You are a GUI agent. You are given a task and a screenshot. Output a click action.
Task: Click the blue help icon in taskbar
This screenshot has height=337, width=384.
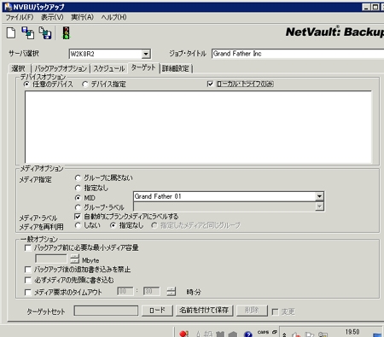[x=248, y=334]
